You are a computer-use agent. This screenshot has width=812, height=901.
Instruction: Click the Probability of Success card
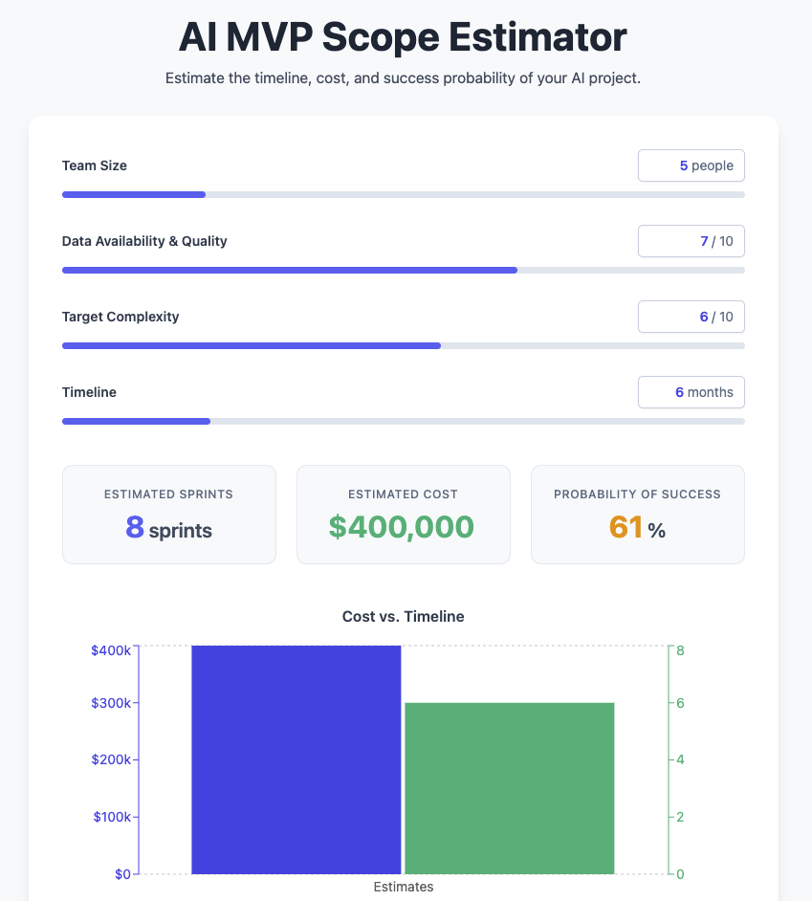coord(637,515)
